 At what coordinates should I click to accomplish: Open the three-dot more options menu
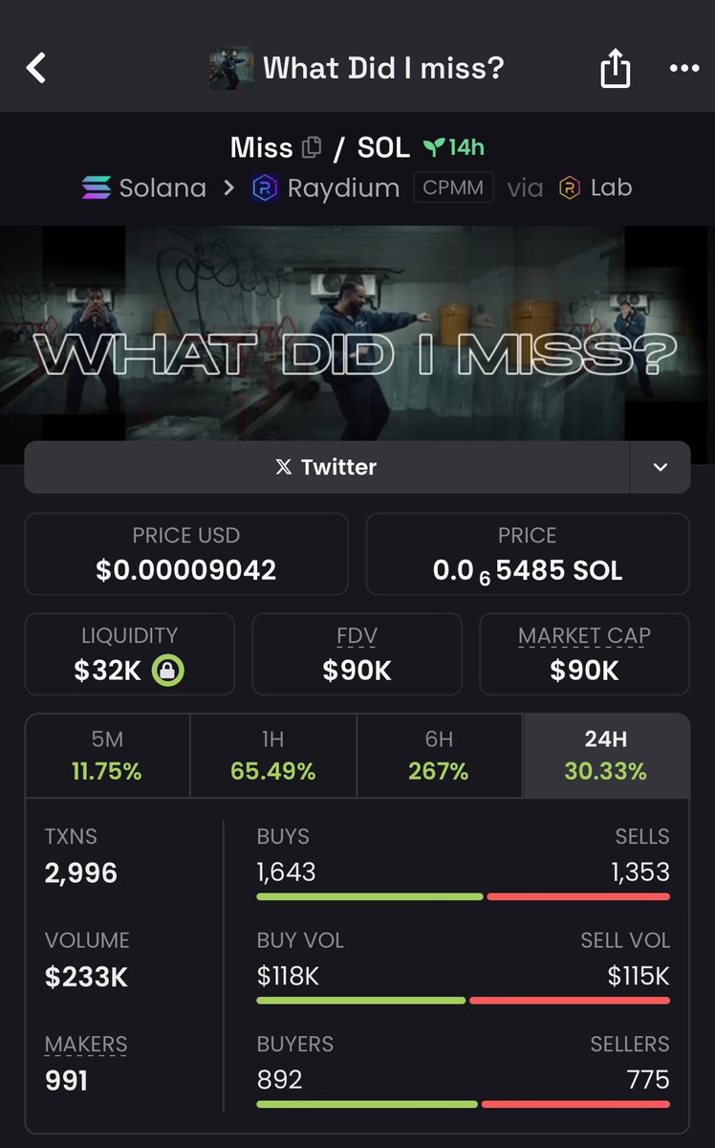684,69
